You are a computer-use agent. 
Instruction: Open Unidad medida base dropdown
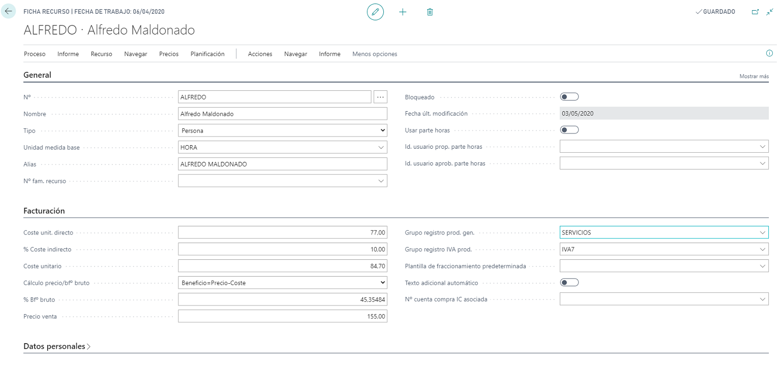point(382,147)
